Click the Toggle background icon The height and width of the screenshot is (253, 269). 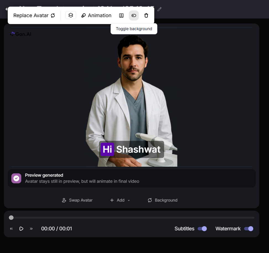click(x=134, y=15)
